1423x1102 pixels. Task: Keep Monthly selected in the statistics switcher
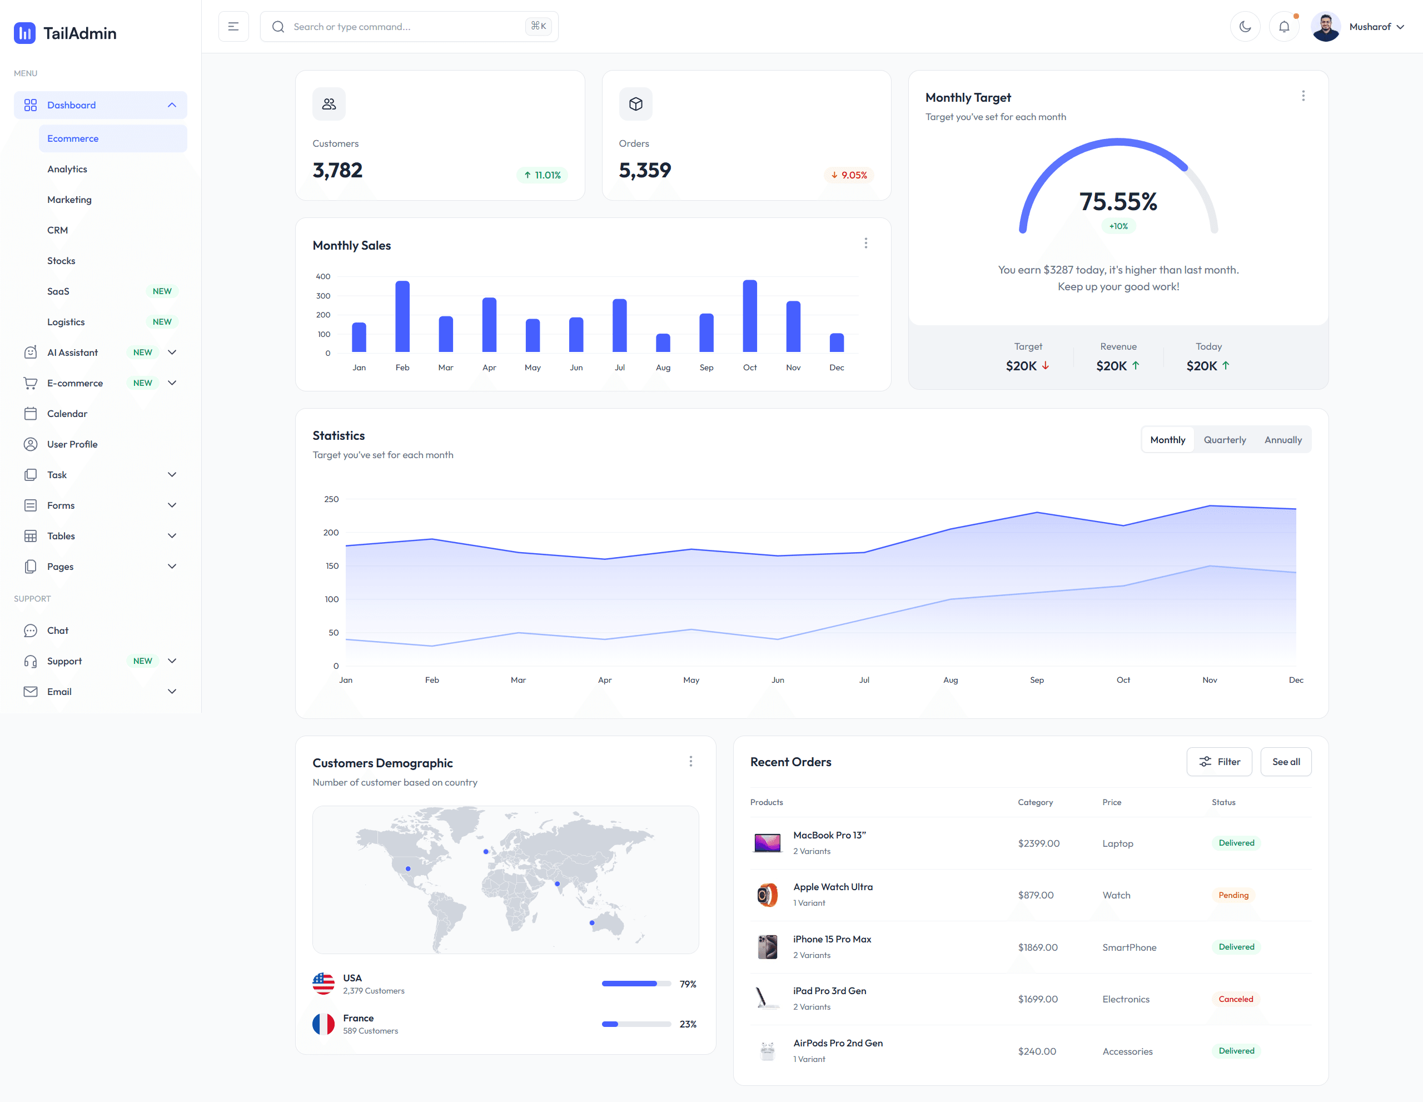(1168, 439)
